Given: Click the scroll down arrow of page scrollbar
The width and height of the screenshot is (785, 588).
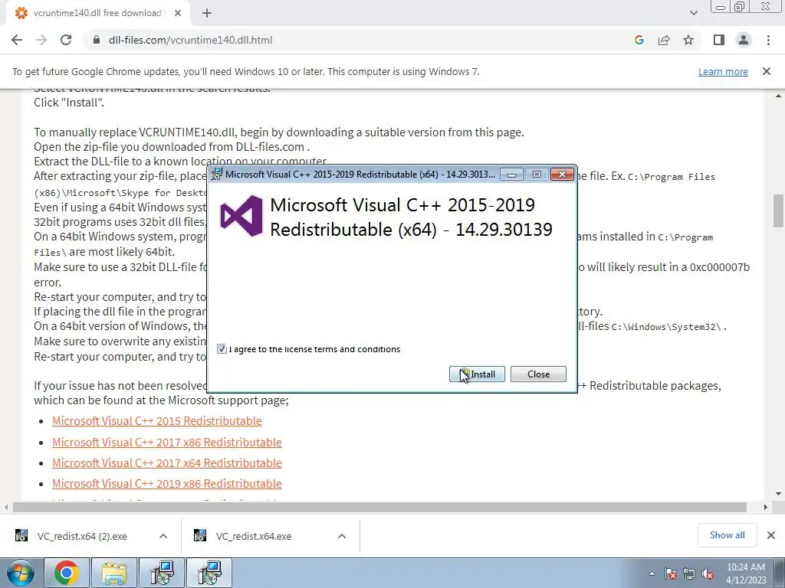Looking at the screenshot, I should point(778,494).
